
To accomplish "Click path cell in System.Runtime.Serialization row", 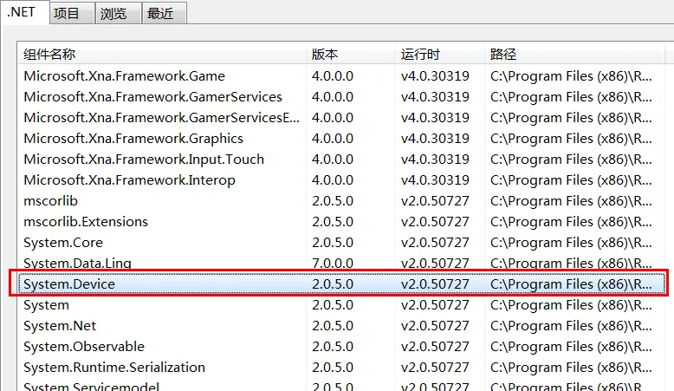I will point(571,368).
